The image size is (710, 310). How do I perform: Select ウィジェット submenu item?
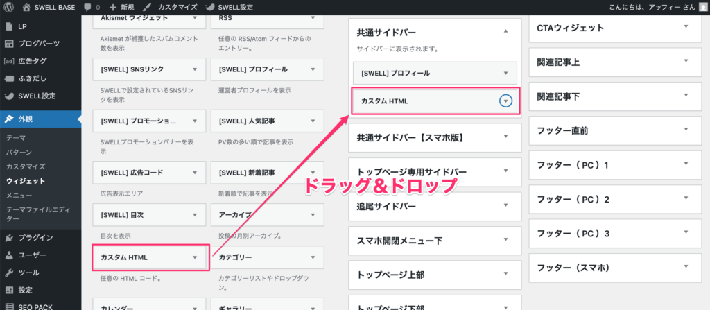[x=26, y=181]
